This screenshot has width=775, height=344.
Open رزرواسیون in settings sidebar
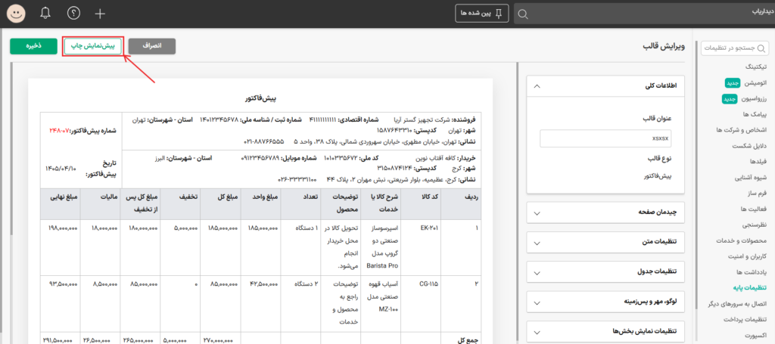pos(753,99)
